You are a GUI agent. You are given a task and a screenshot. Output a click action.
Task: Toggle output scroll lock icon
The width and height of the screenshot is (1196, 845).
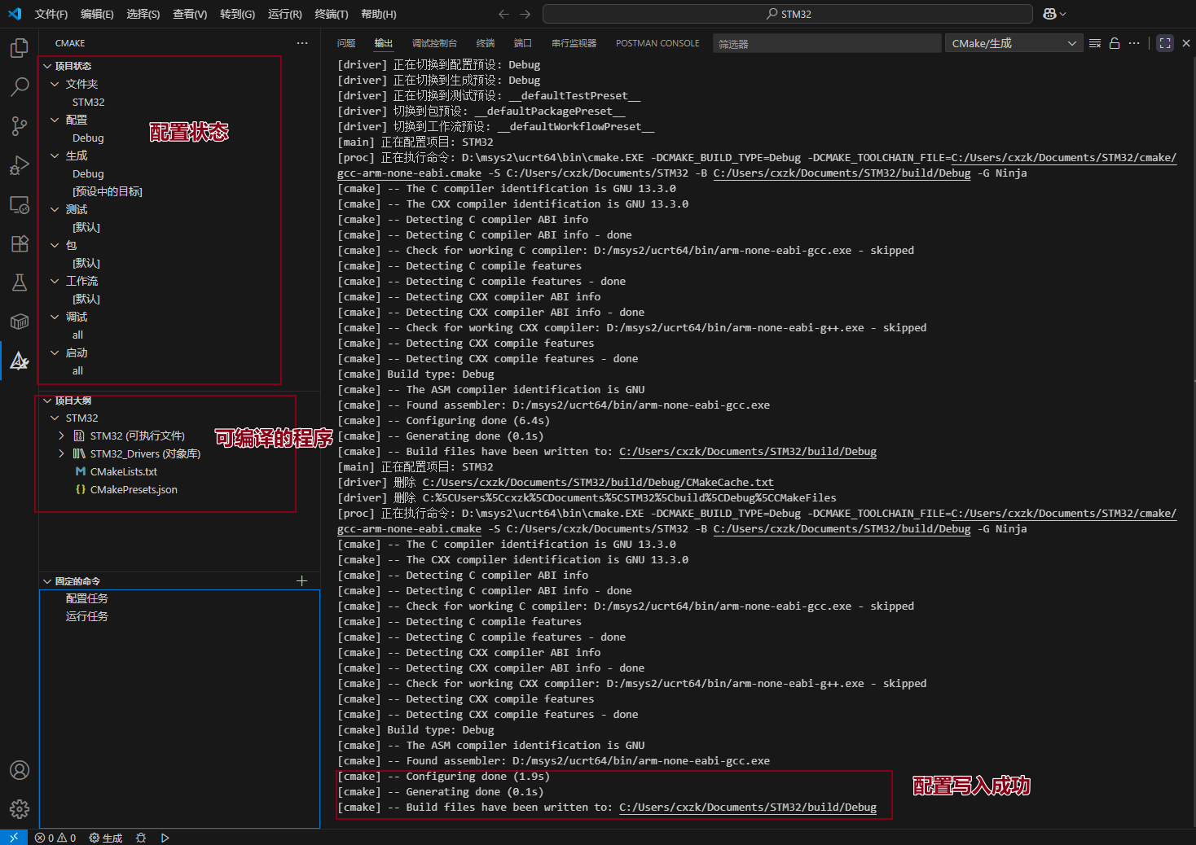[x=1115, y=43]
